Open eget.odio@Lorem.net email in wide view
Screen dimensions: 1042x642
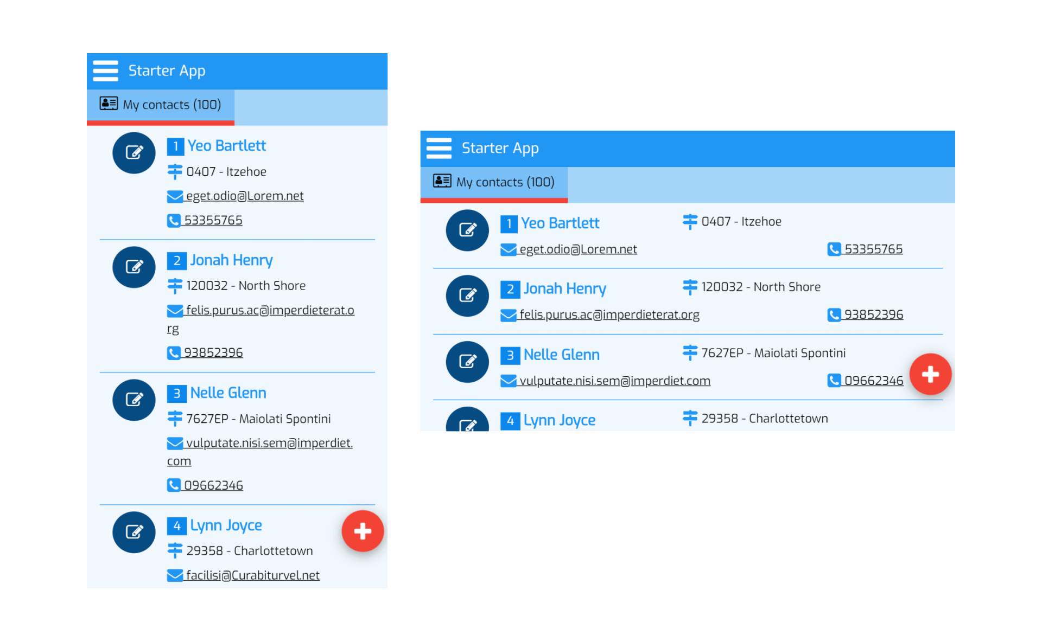[x=569, y=249]
